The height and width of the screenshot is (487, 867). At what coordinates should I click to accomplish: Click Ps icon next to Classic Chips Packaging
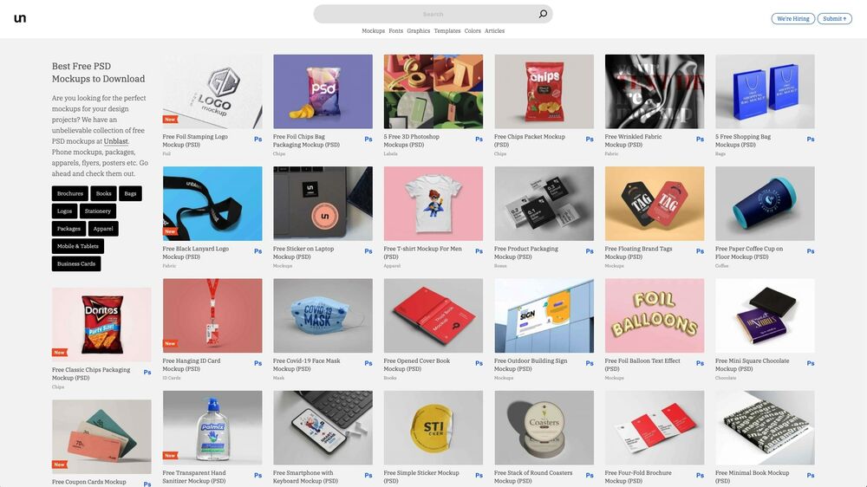coord(147,373)
